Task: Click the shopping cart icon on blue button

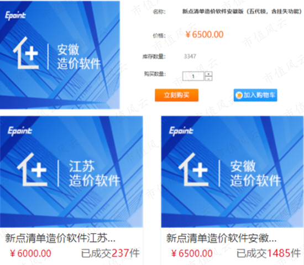Action: coord(239,95)
